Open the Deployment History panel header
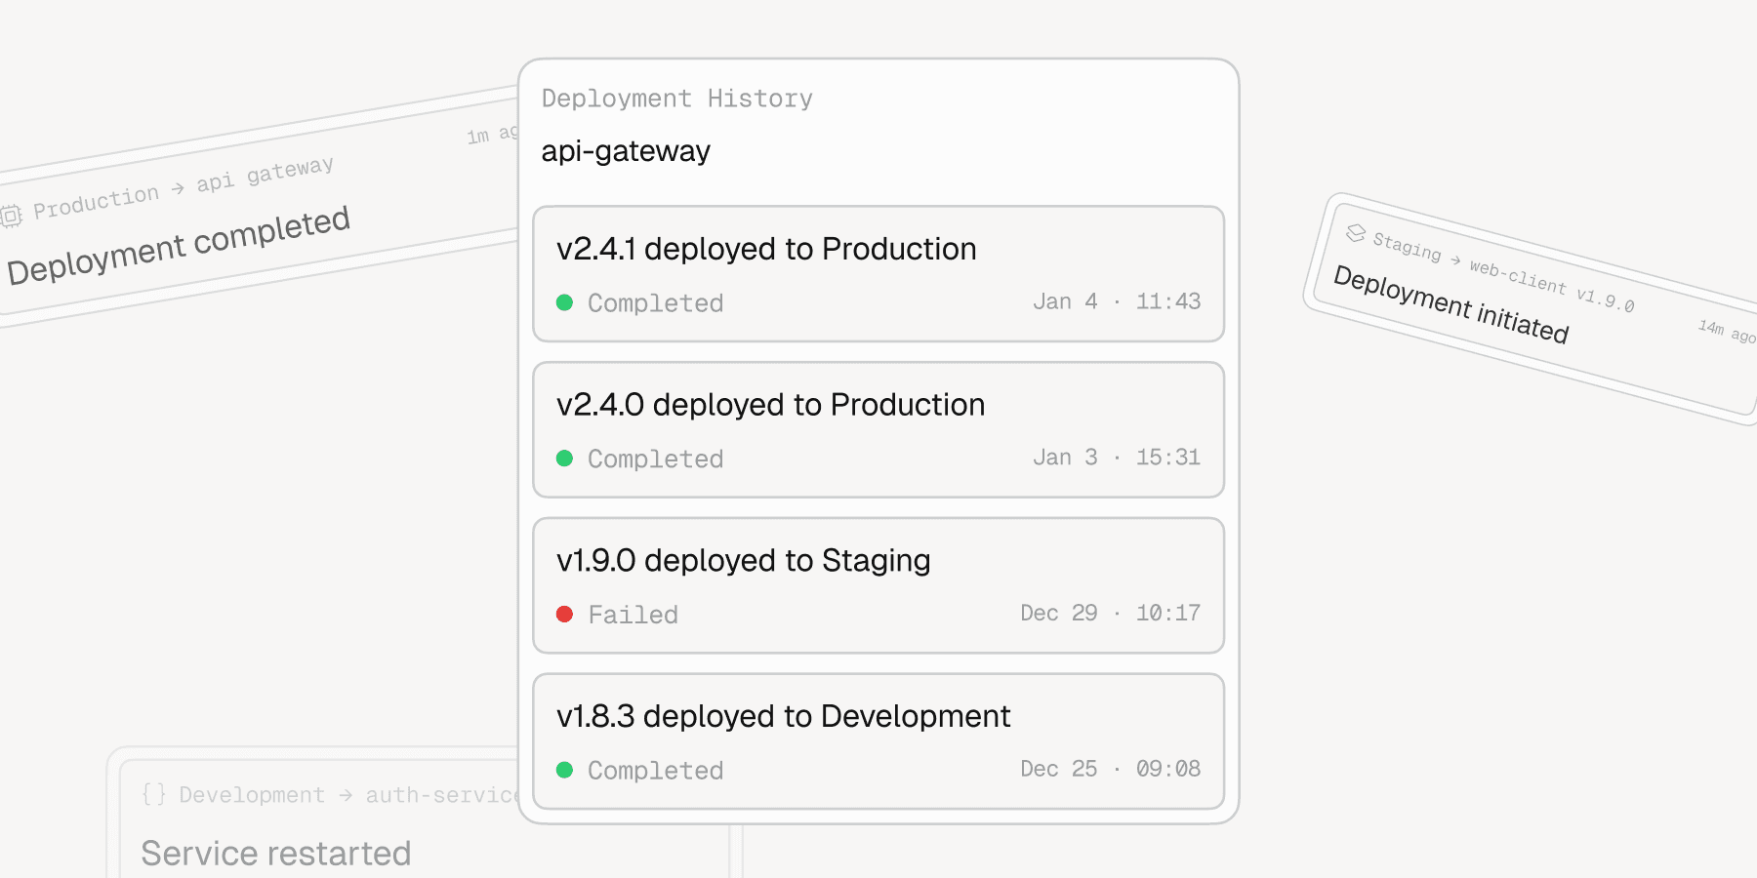1757x878 pixels. (677, 98)
